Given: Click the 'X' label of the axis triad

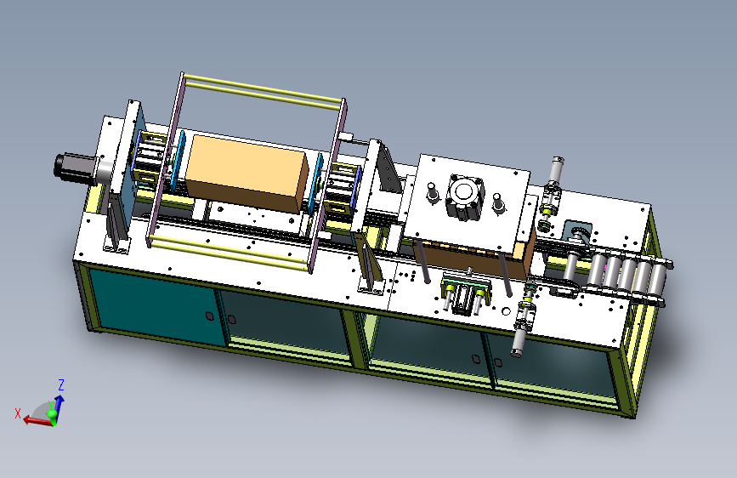Looking at the screenshot, I should [18, 413].
